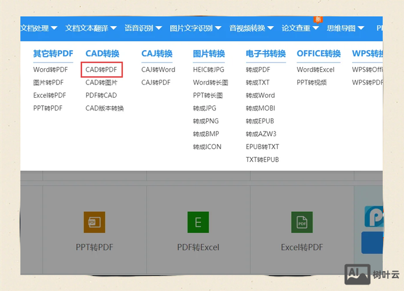The height and width of the screenshot is (291, 404).
Task: Click the Word转PDF link
Action: (x=51, y=69)
